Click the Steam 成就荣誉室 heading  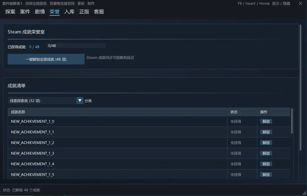pos(26,32)
